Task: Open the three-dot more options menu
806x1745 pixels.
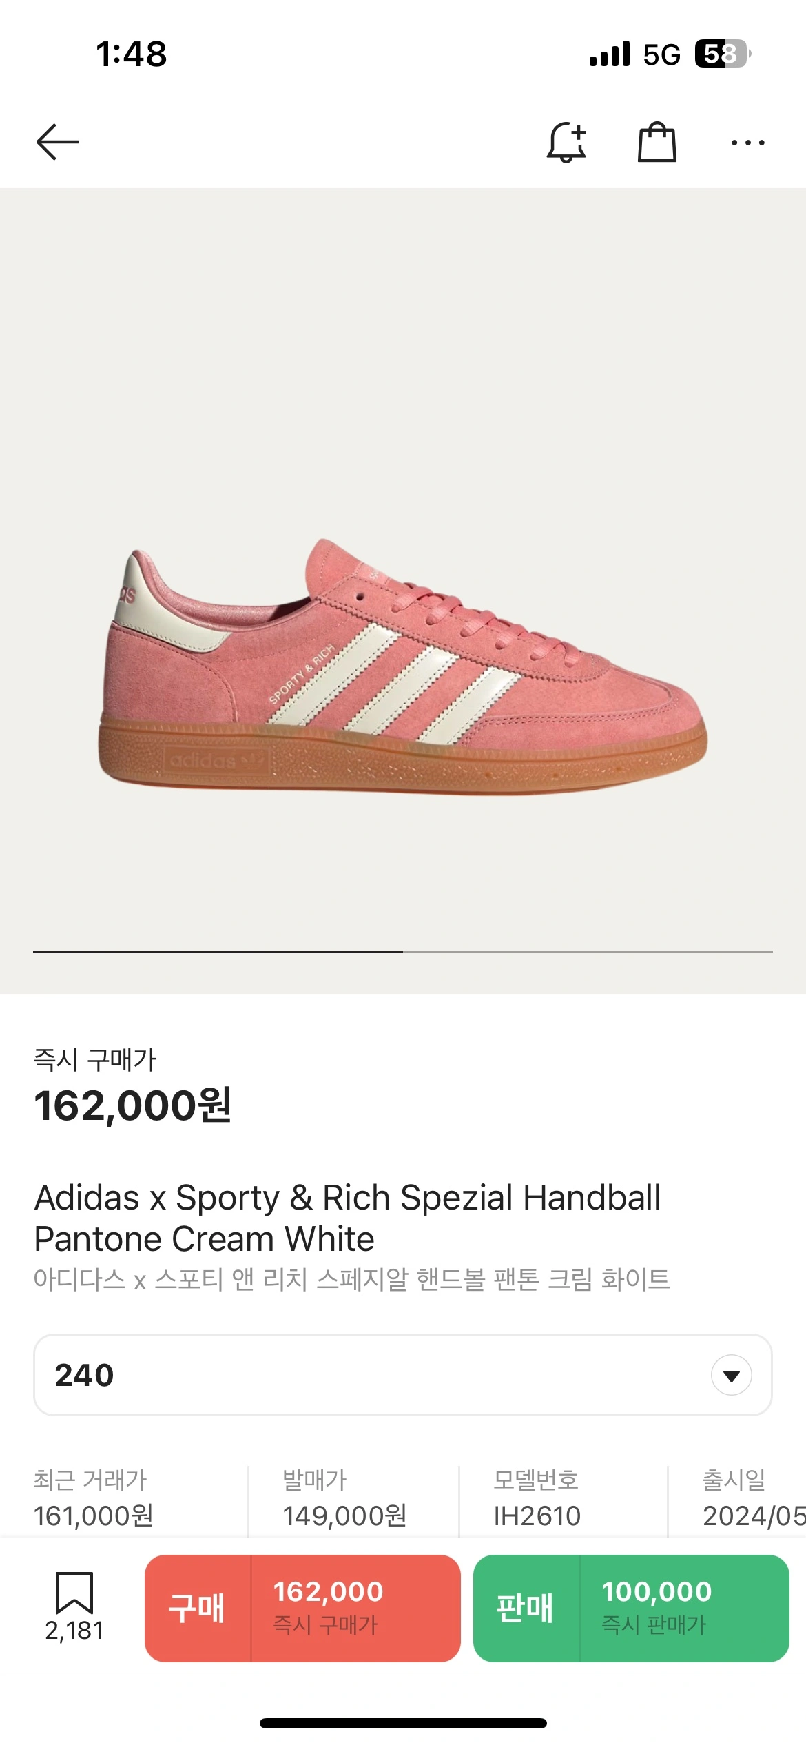Action: [747, 143]
